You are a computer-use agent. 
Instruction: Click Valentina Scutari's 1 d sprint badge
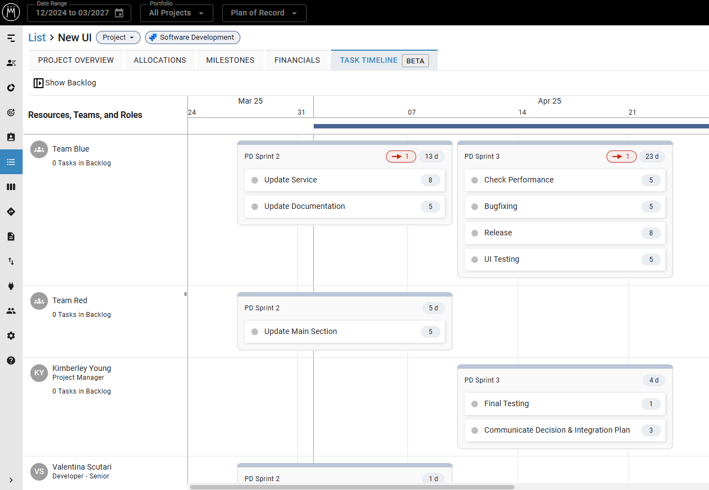click(433, 479)
